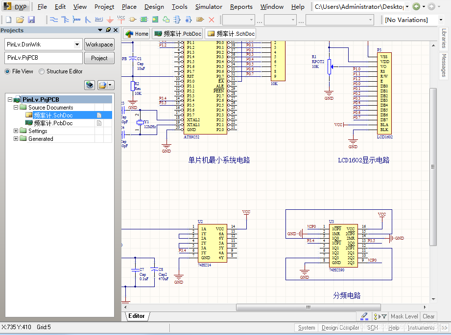Collapse the Source Documents folder
Image resolution: width=451 pixels, height=335 pixels.
[x=16, y=108]
